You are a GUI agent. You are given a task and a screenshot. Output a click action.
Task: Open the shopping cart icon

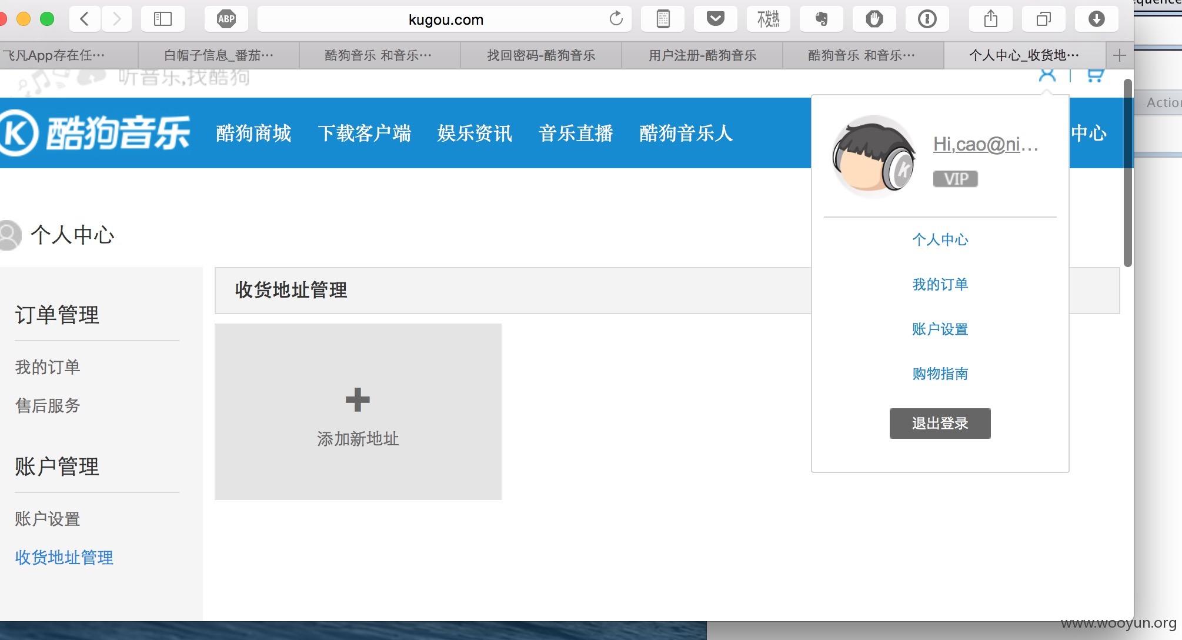point(1095,75)
